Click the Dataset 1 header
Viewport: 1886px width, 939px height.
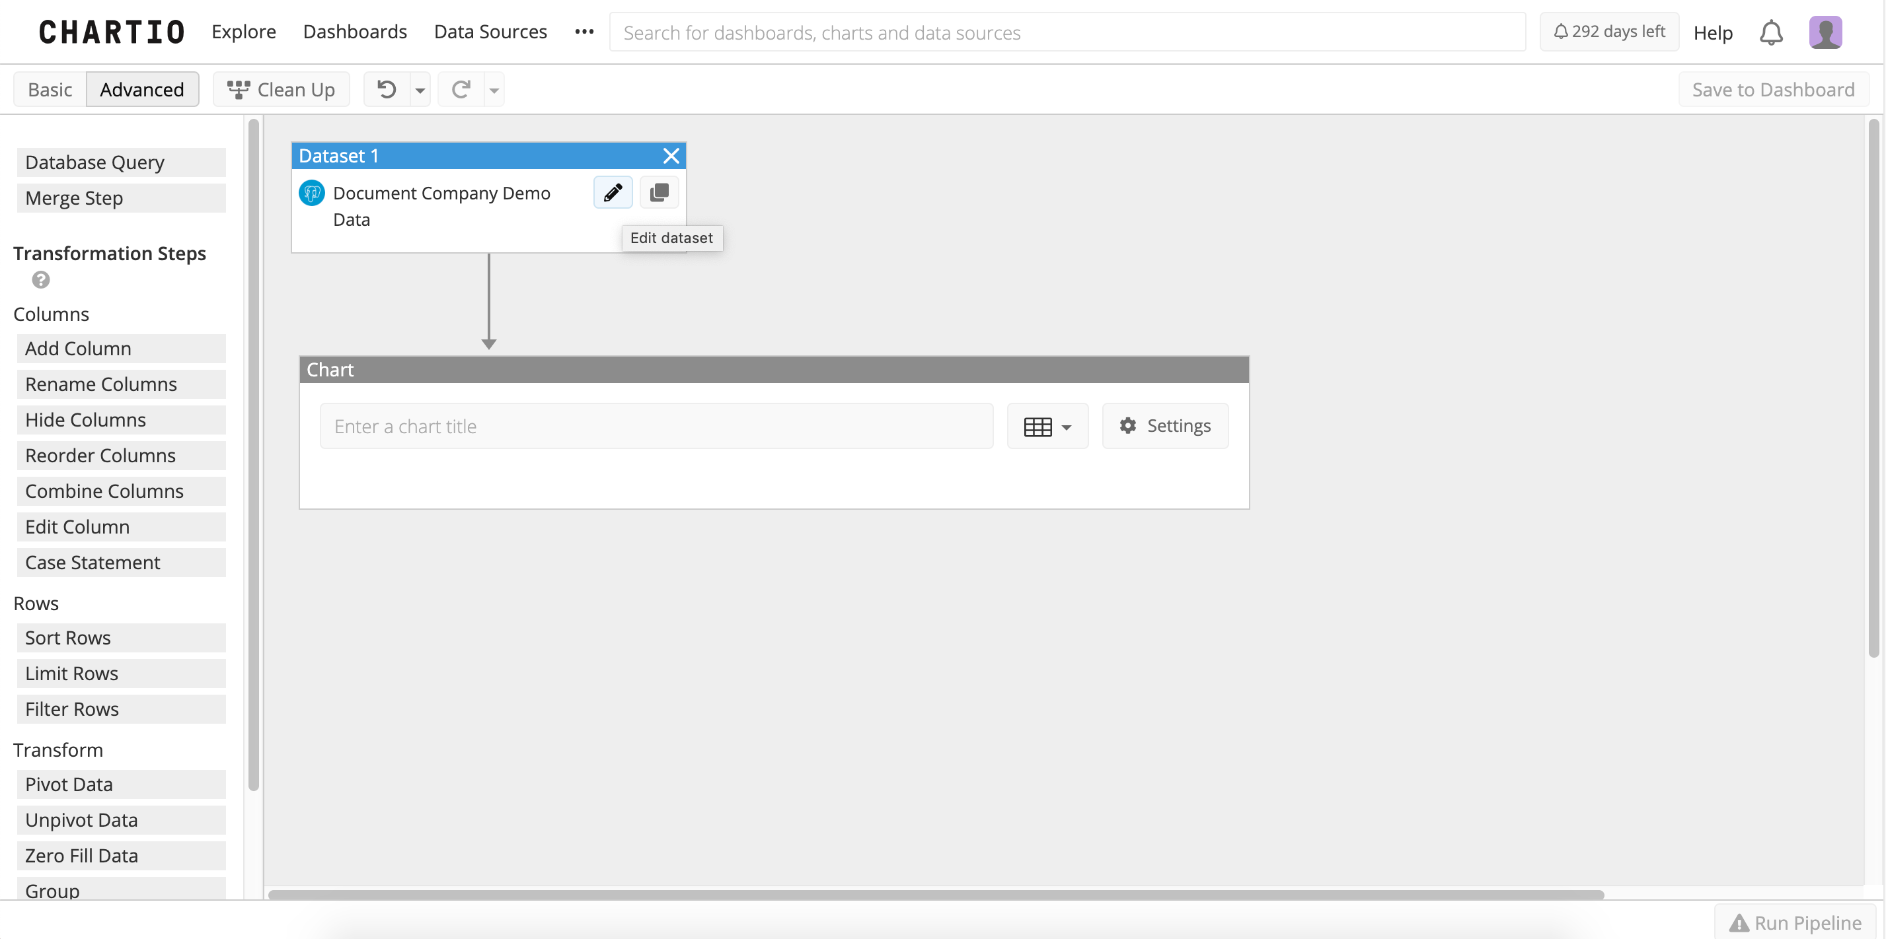(x=489, y=156)
